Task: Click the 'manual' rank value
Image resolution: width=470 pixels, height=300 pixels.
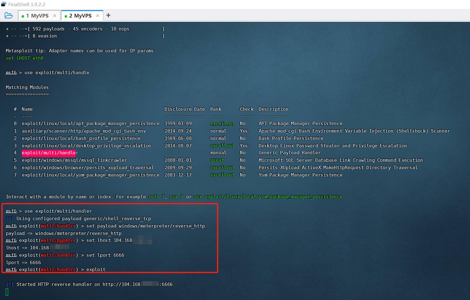Action: (x=218, y=153)
